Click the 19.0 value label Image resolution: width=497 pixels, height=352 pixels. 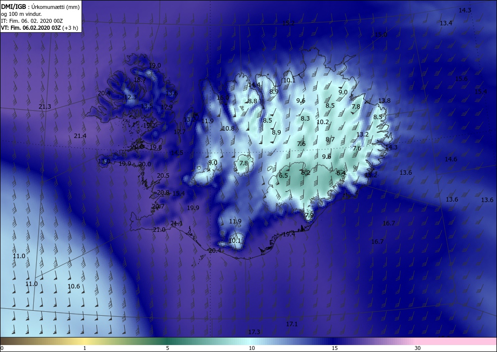pyautogui.click(x=155, y=65)
